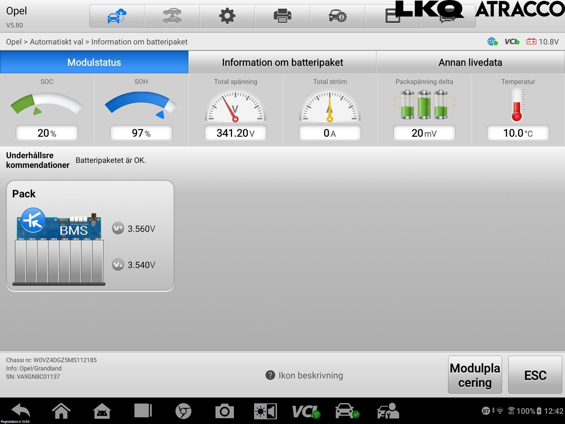
Task: Click the Packspänning delta battery icons
Action: tap(424, 104)
